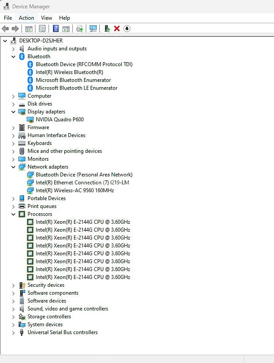Click the Print queues printer icon

click(22, 206)
